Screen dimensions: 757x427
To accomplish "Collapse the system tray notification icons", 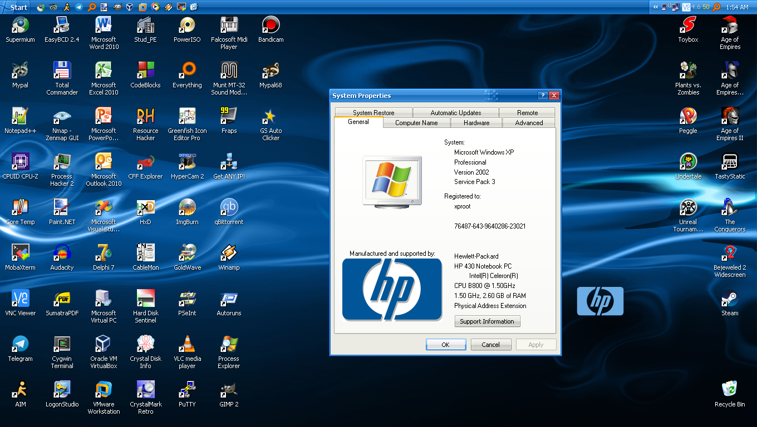I will pos(656,7).
